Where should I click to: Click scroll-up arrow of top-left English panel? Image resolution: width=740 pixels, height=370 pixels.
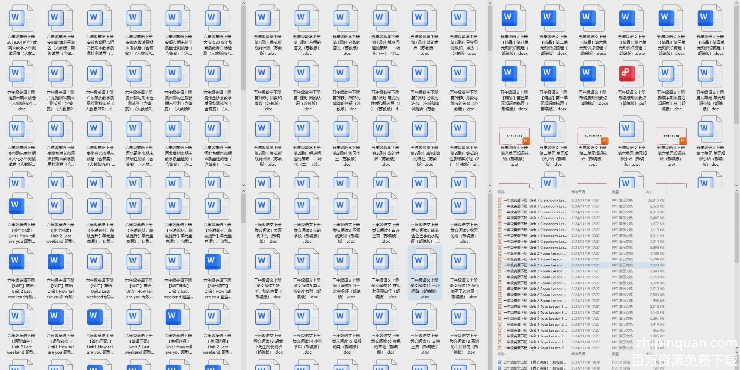[243, 3]
